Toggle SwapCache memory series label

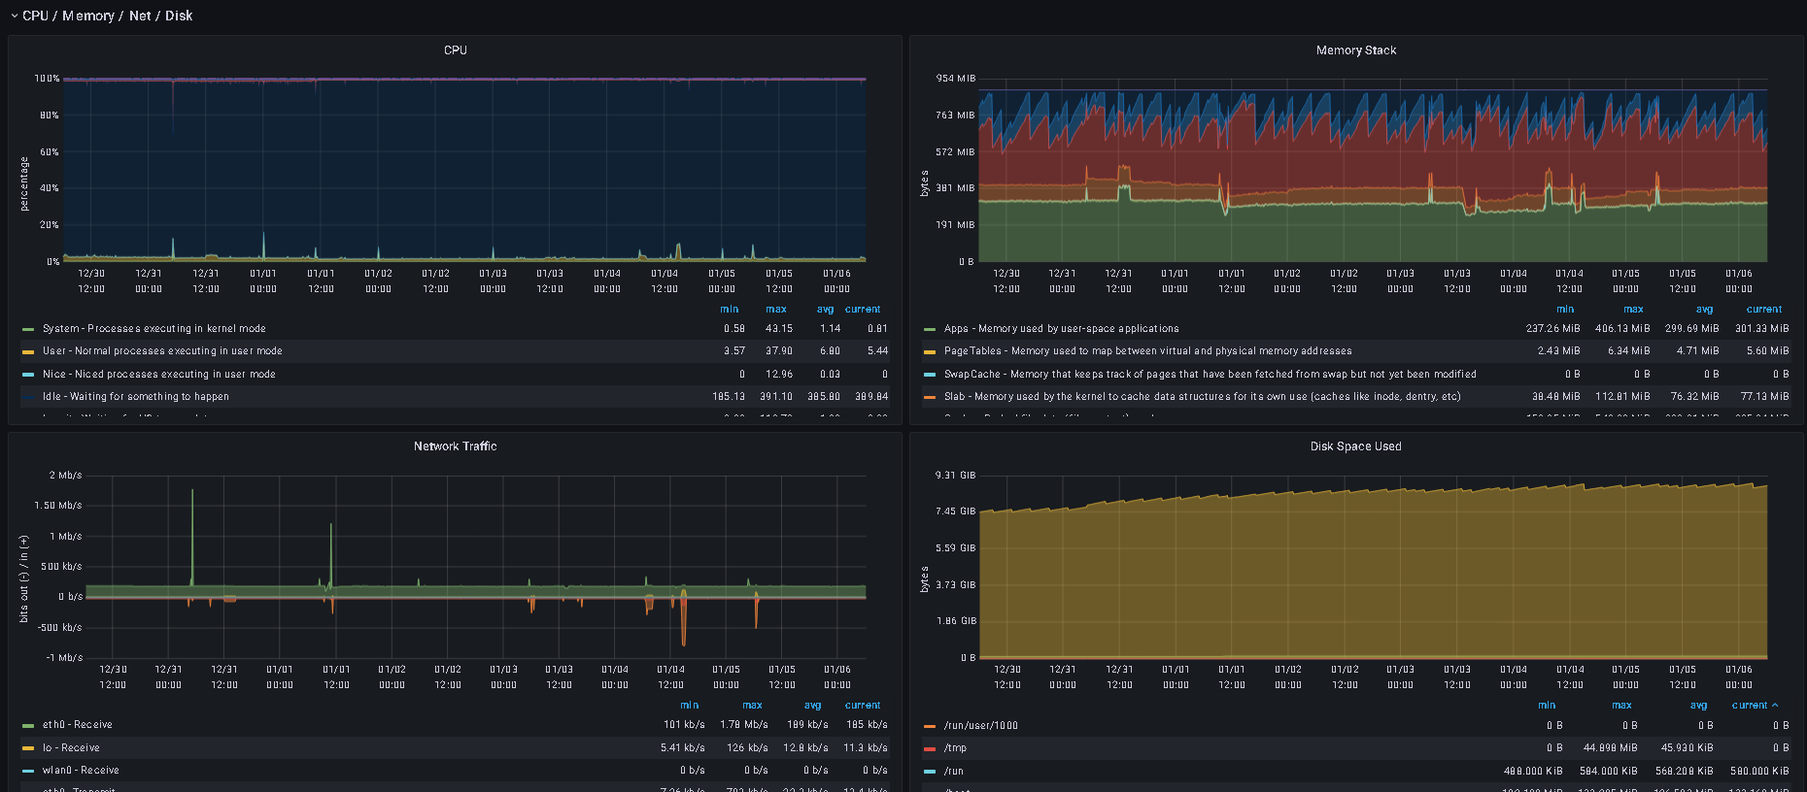pos(1210,375)
